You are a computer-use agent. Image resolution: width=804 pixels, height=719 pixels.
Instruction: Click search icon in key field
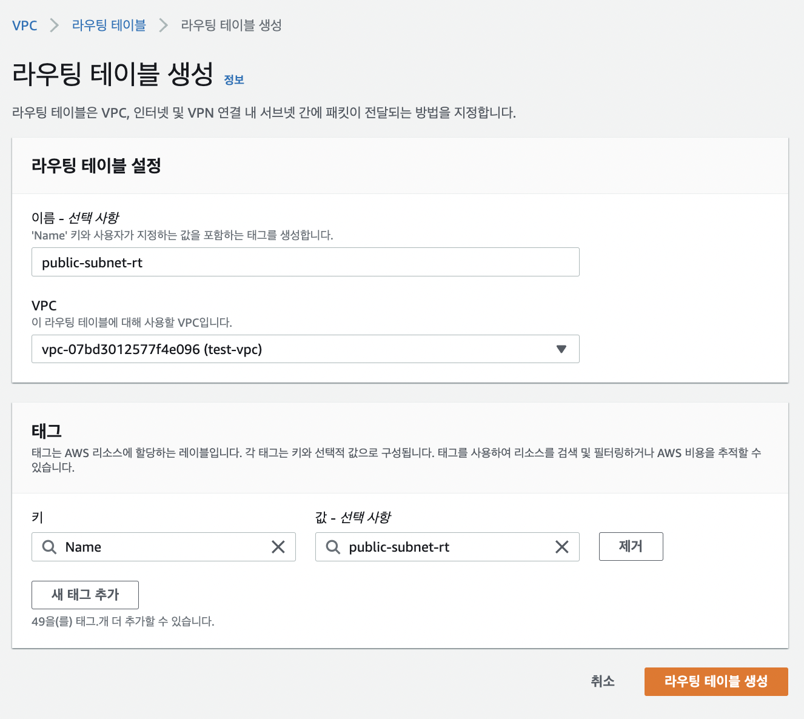point(49,547)
